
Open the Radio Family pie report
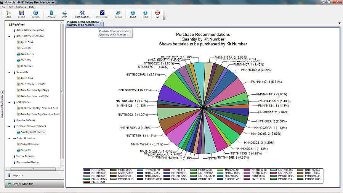26,54
